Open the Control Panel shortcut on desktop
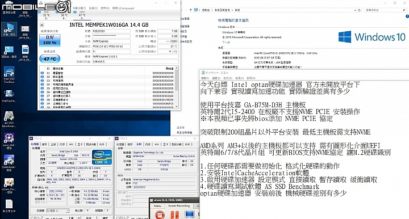Screen dimensions: 409x219 [9, 52]
